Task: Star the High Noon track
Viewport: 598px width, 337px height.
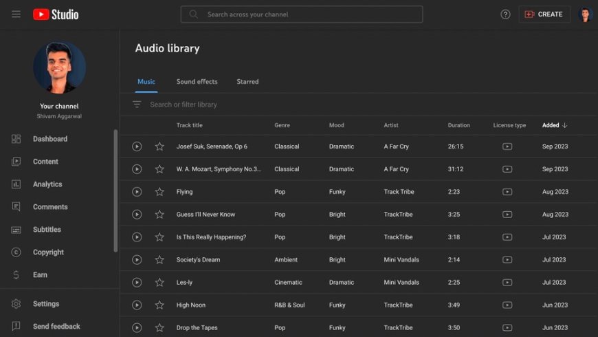Action: [x=159, y=305]
